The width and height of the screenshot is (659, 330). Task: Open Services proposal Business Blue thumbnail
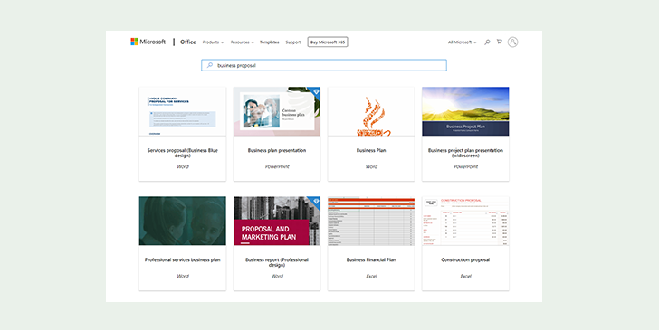[183, 111]
